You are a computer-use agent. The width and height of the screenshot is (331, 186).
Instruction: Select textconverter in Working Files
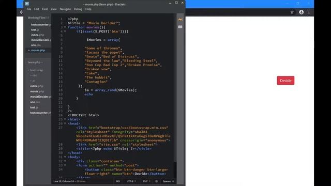click(x=41, y=25)
